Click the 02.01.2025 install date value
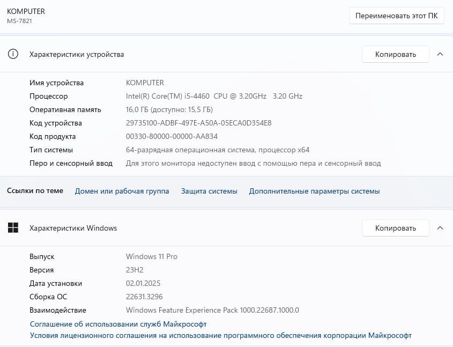The height and width of the screenshot is (347, 453). 143,283
